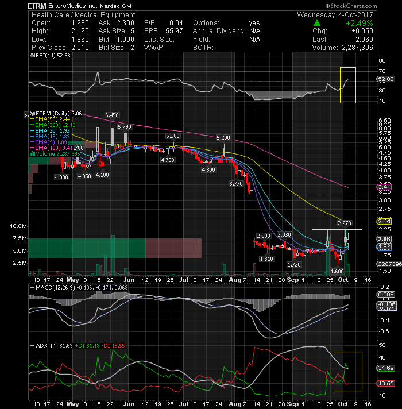Click the red -DI 19.55 legend
This screenshot has width=402, height=409.
113,346
